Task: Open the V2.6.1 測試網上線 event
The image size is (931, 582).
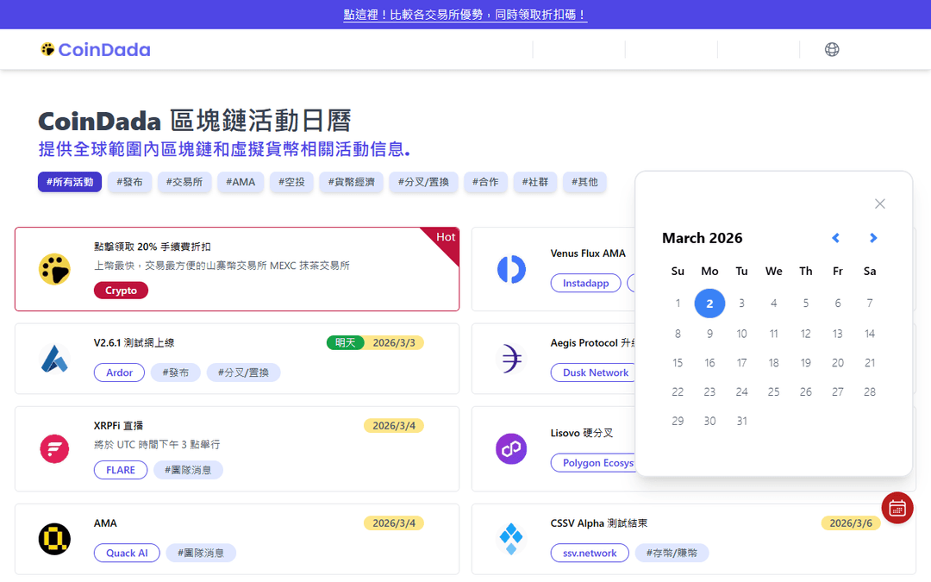Action: pos(134,342)
